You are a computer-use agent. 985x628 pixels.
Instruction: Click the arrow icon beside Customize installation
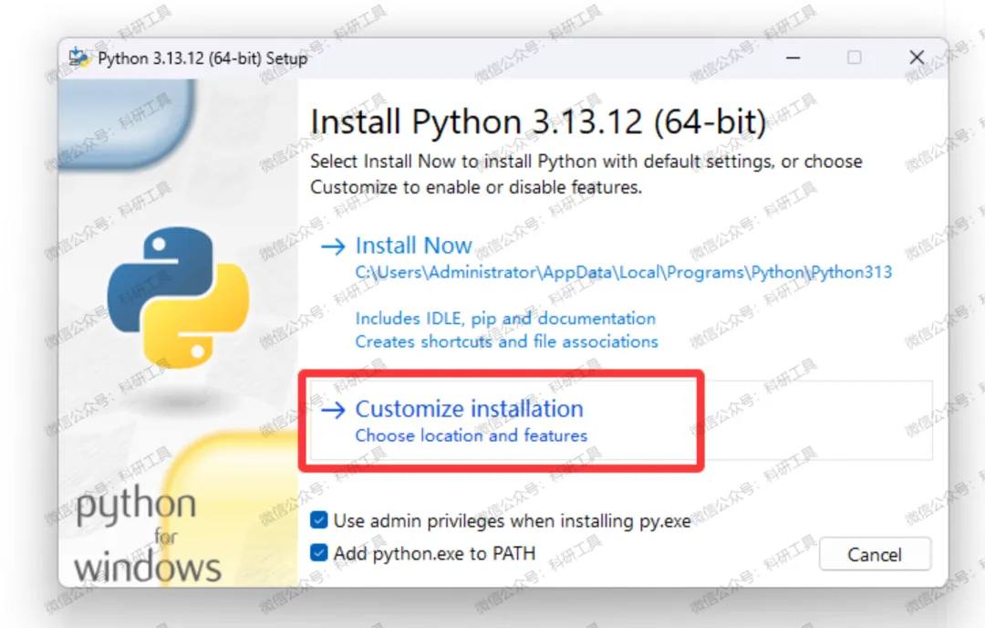pyautogui.click(x=333, y=410)
